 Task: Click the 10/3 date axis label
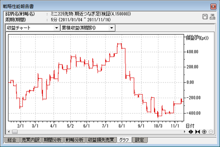pos(158,126)
